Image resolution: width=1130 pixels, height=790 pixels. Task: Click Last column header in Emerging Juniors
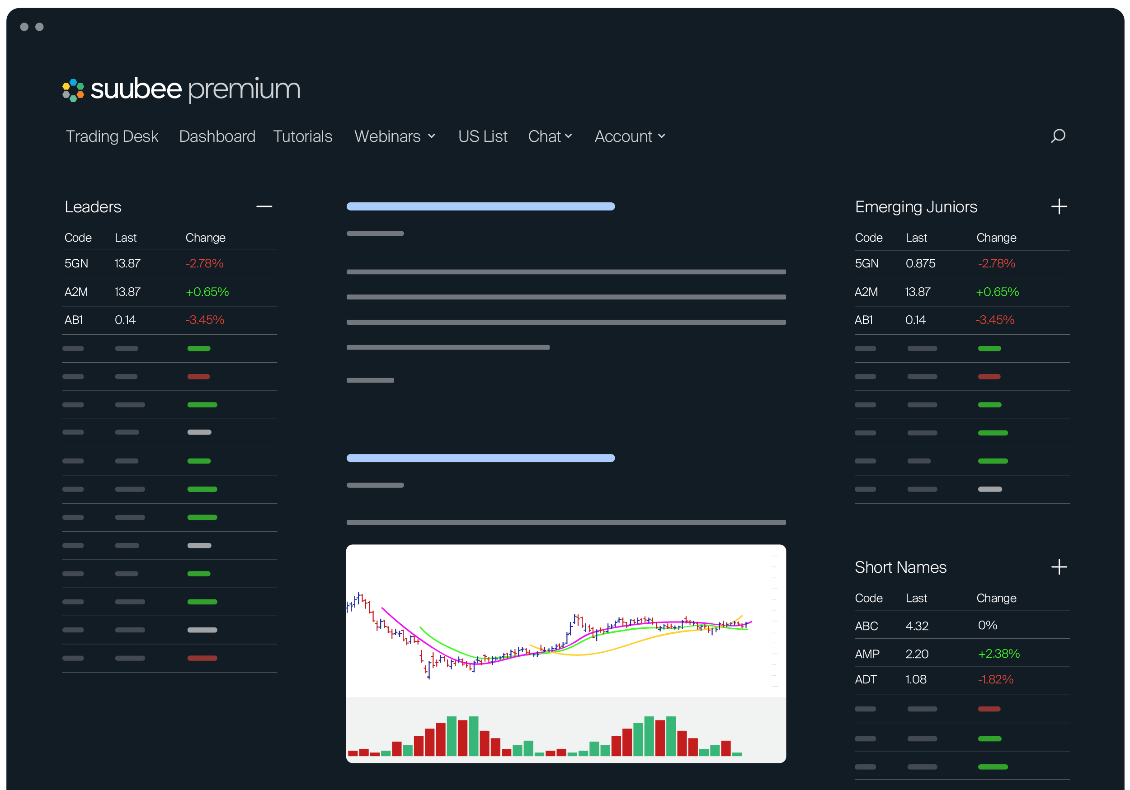[916, 238]
